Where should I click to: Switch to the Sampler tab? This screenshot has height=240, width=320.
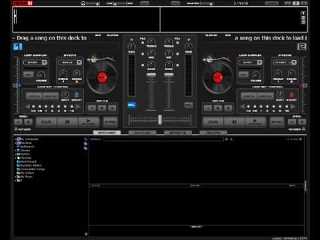pos(143,133)
